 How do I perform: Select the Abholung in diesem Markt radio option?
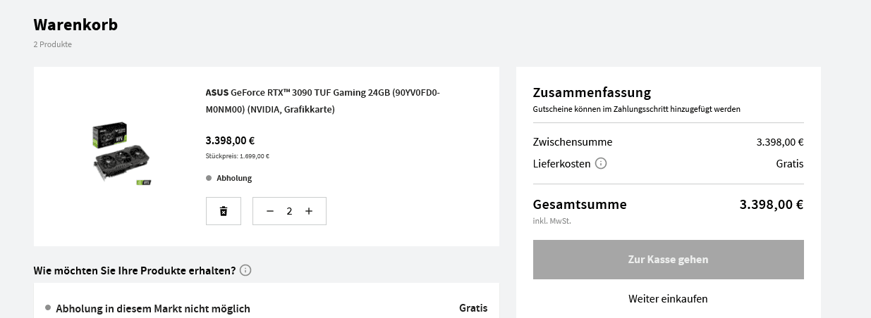[x=48, y=308]
